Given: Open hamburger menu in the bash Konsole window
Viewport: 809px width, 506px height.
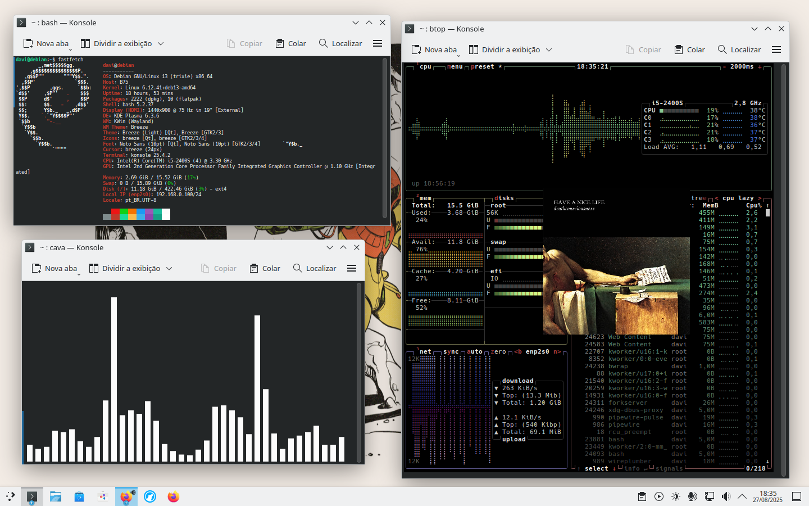Looking at the screenshot, I should click(x=378, y=43).
